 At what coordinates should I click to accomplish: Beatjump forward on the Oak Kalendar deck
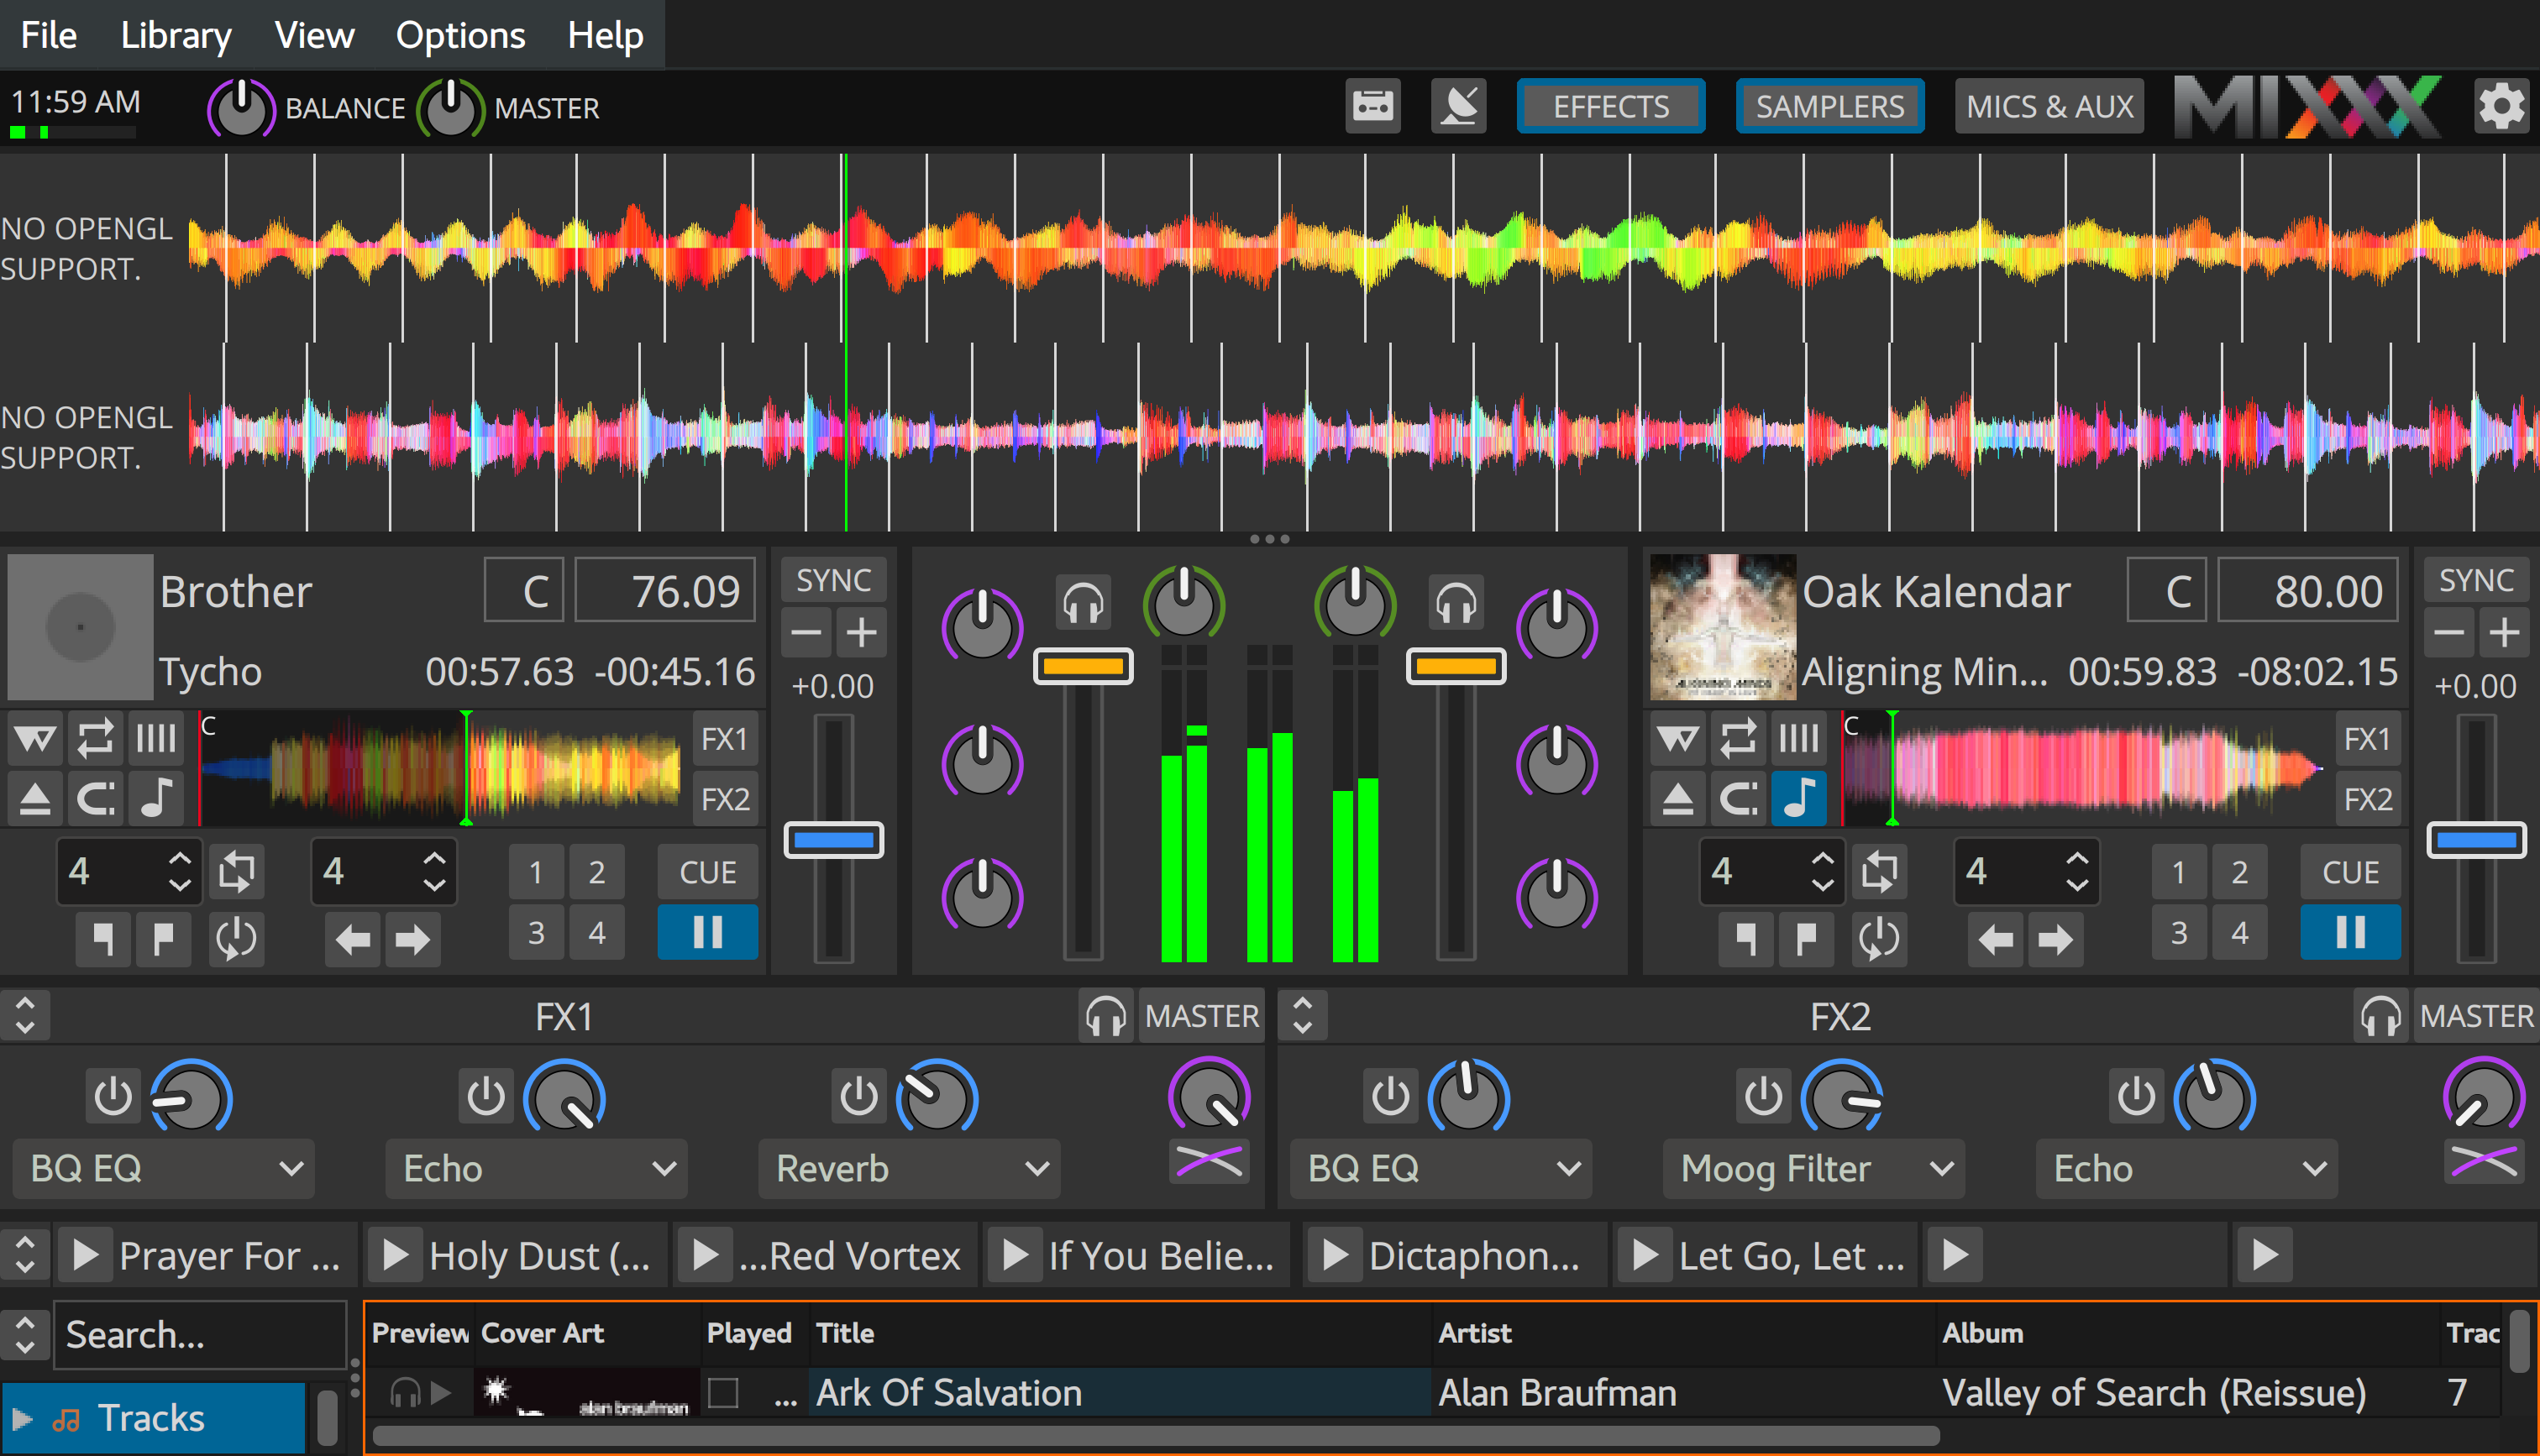[2055, 939]
